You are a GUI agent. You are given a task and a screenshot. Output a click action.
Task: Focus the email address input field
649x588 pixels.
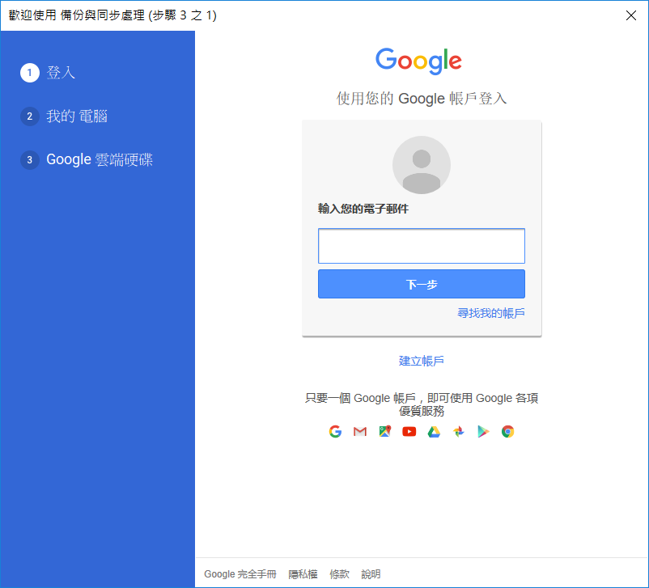pos(422,246)
